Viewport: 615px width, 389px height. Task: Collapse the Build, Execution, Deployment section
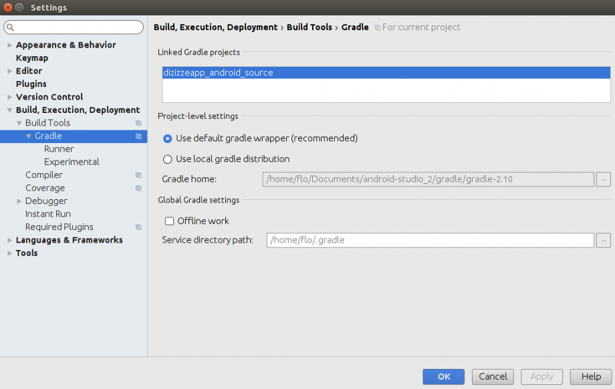[9, 110]
